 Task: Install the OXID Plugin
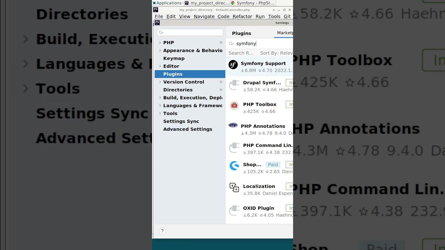289,208
